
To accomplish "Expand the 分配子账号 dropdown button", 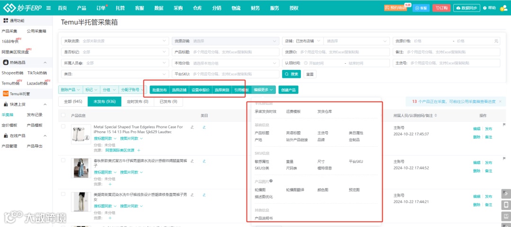I will 132,90.
